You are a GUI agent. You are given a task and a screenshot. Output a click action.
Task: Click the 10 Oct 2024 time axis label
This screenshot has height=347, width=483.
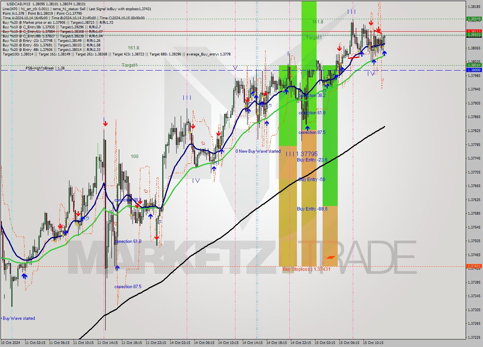[11, 343]
